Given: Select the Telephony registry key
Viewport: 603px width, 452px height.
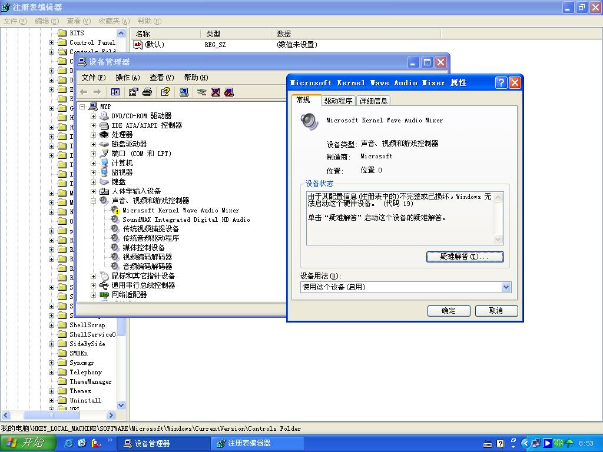Looking at the screenshot, I should (x=86, y=373).
